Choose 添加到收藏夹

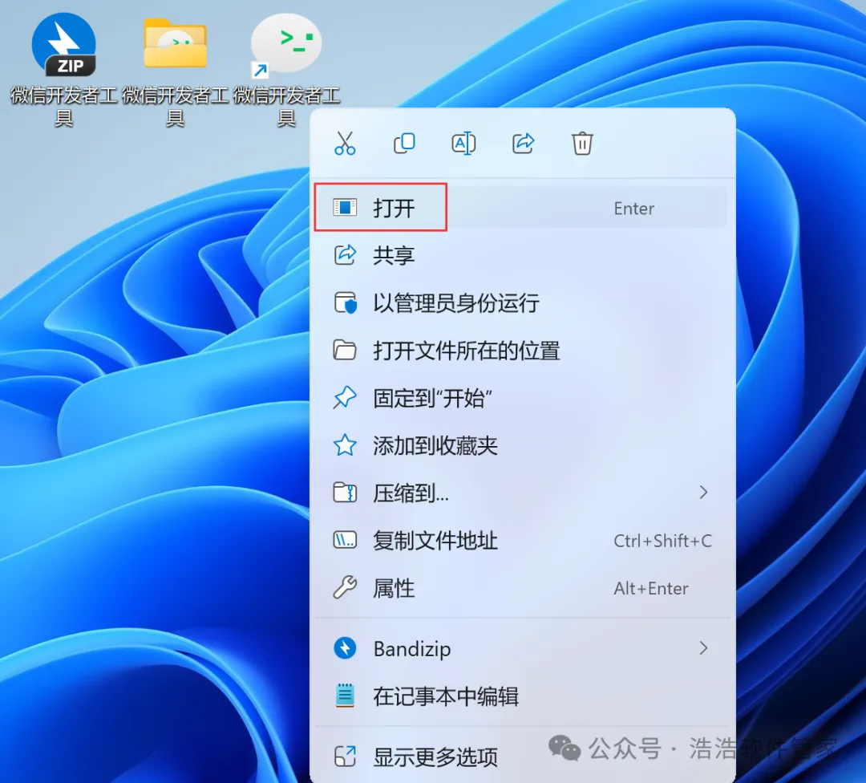[x=521, y=445]
